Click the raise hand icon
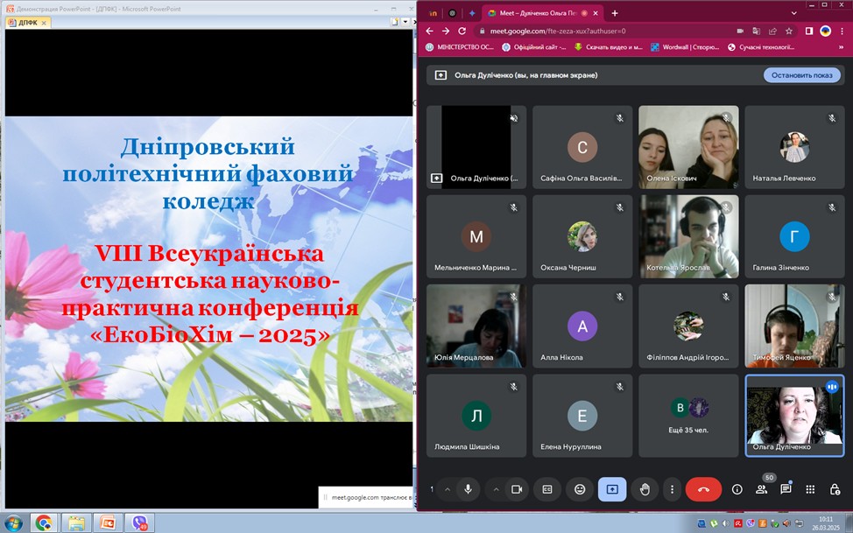 point(645,489)
